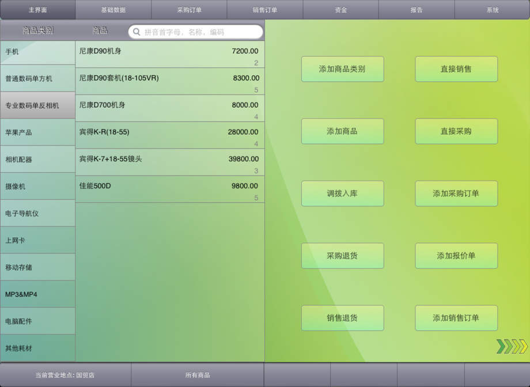Select the 专业数码单反相机 category
Viewport: 530px width, 387px height.
(38, 105)
